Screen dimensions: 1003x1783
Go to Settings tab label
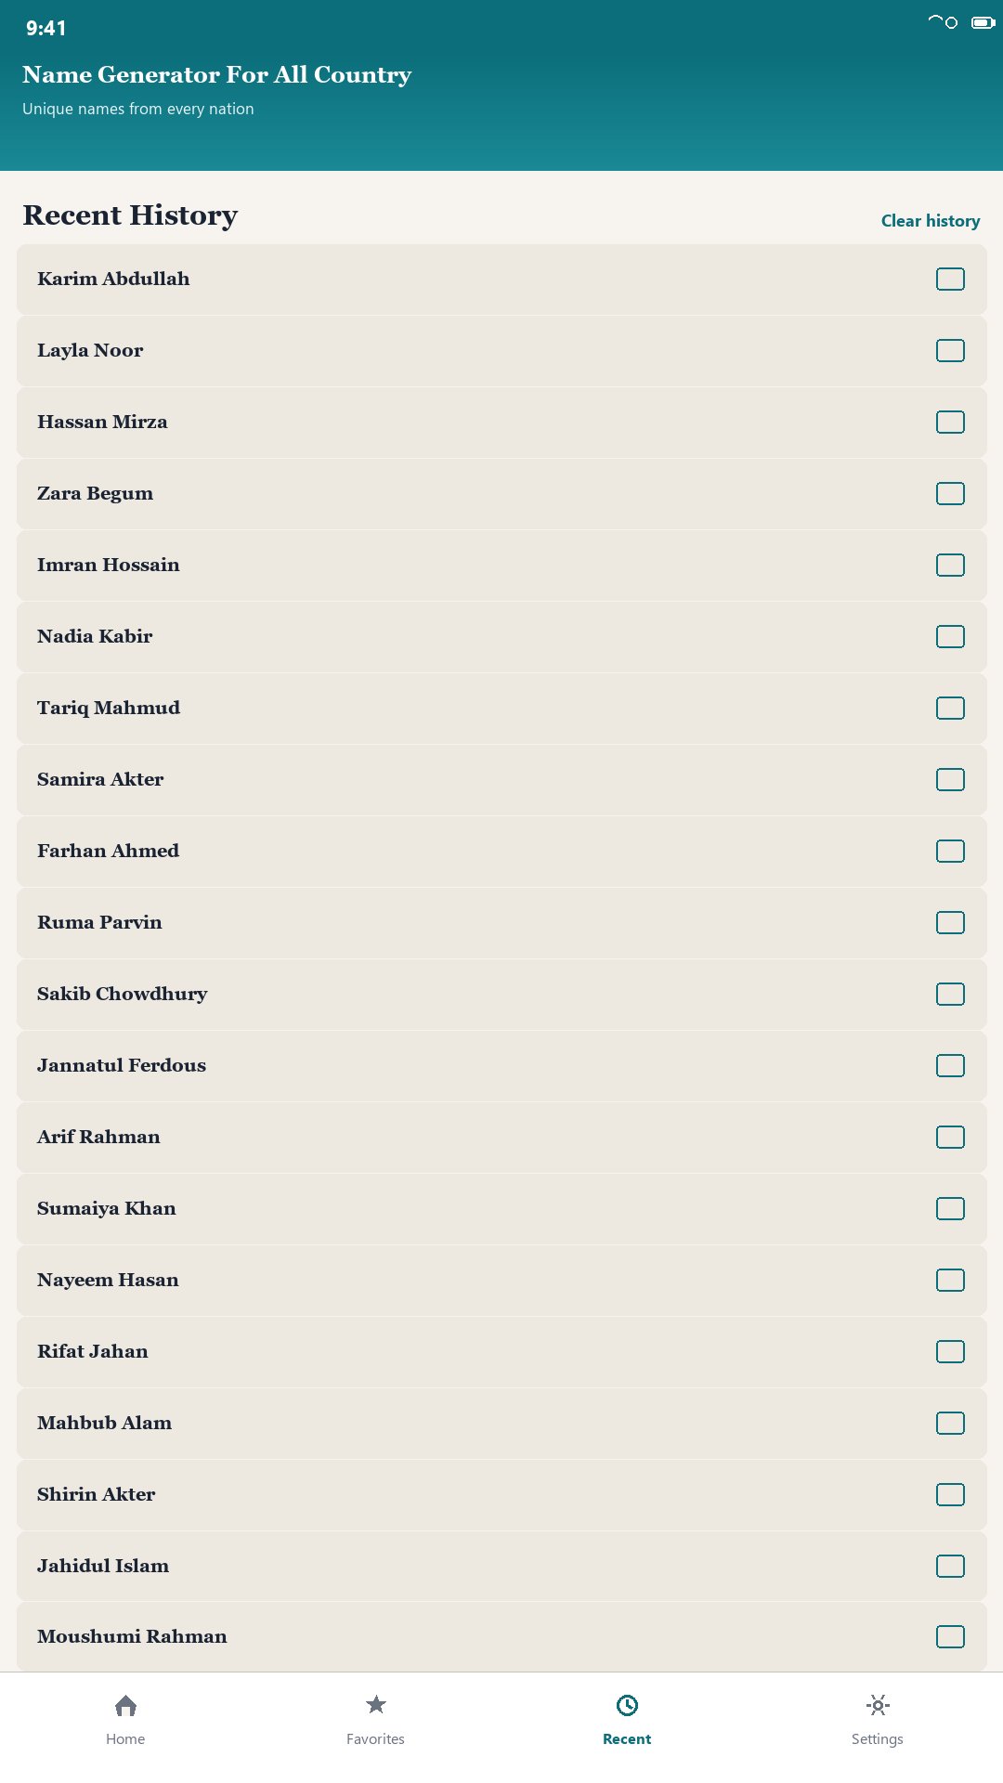click(878, 1738)
